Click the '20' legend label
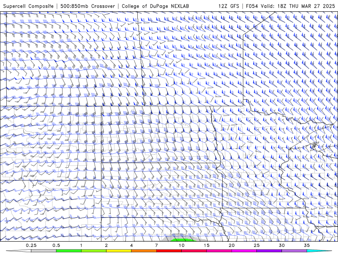Image resolution: width=338 pixels, height=253 pixels. [x=232, y=245]
